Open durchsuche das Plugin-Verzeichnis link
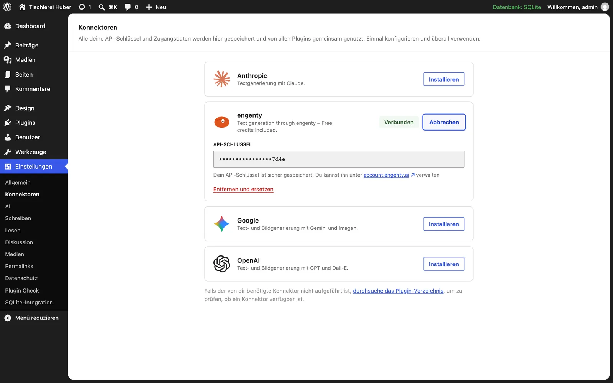The height and width of the screenshot is (383, 613). tap(398, 291)
